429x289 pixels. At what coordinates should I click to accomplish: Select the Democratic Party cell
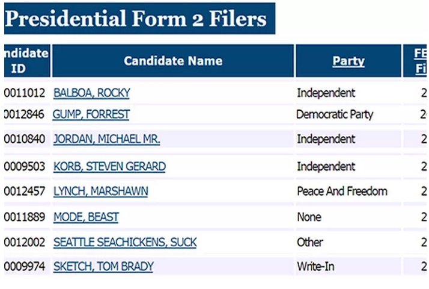(x=335, y=114)
